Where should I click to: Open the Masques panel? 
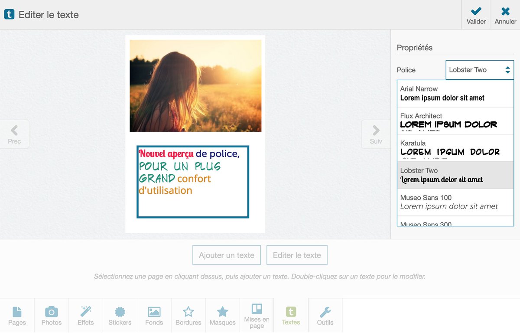coord(222,315)
